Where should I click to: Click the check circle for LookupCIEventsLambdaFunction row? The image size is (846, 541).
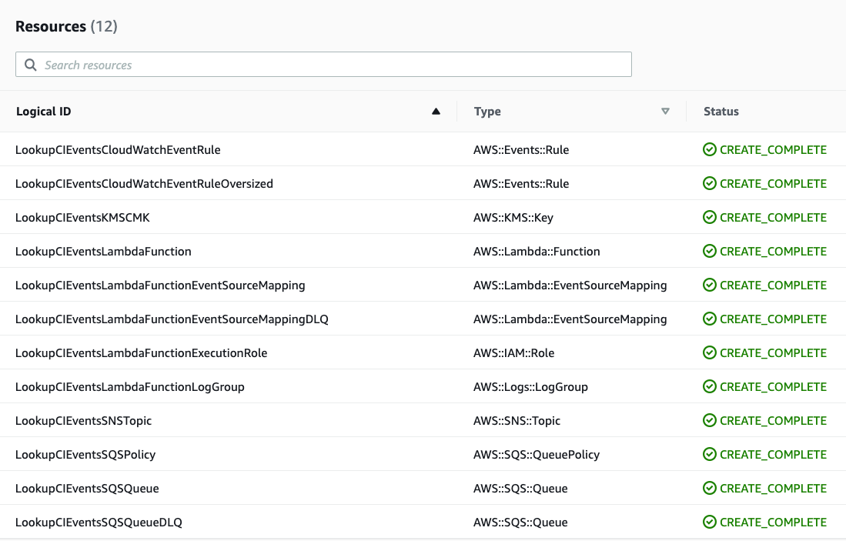(709, 251)
